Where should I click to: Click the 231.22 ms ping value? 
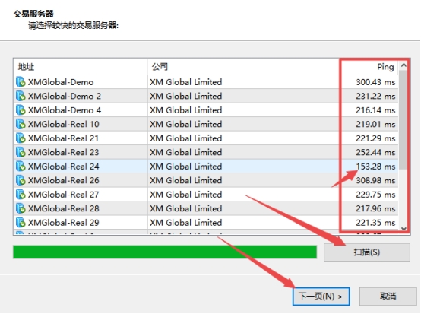click(375, 96)
